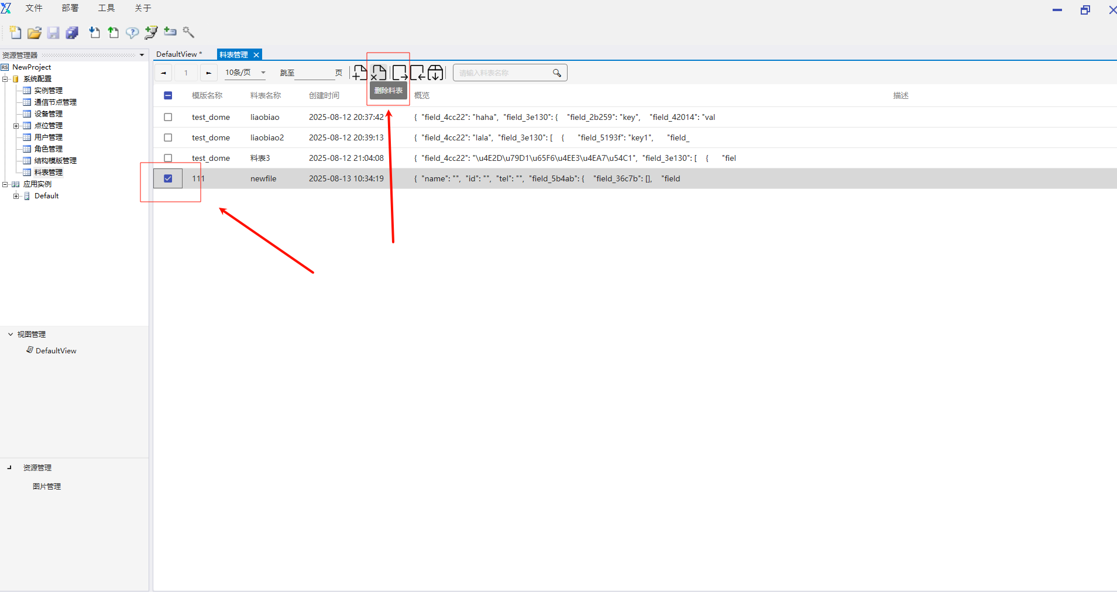The width and height of the screenshot is (1117, 592).
Task: Click the export document icon with right arrow
Action: coord(400,73)
